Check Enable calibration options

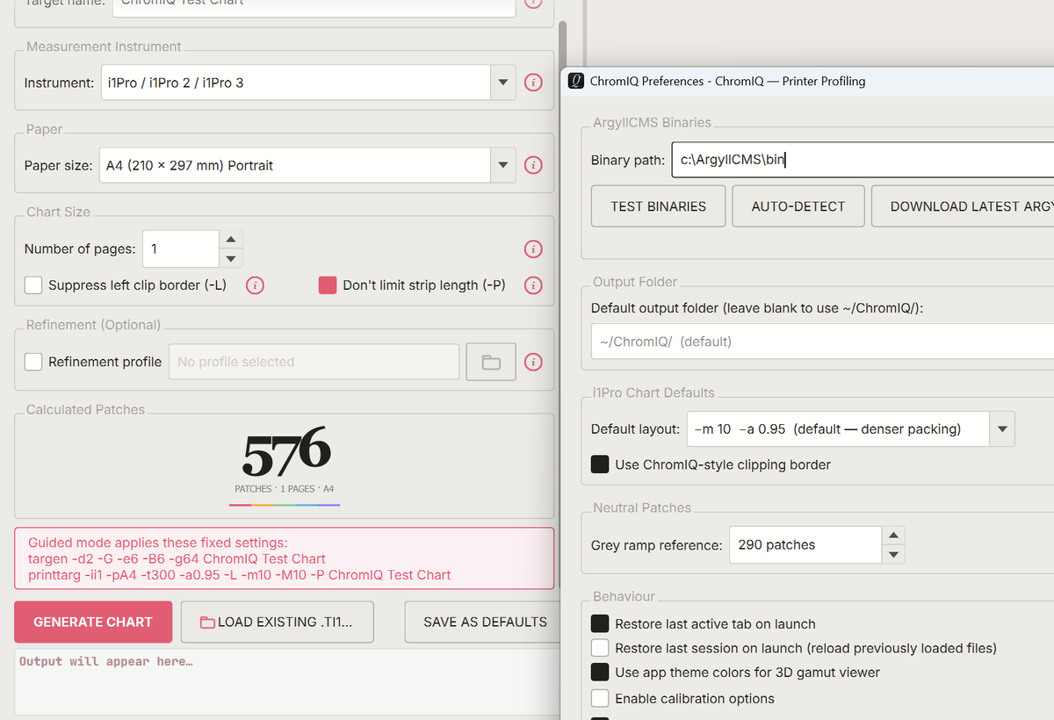(x=600, y=699)
